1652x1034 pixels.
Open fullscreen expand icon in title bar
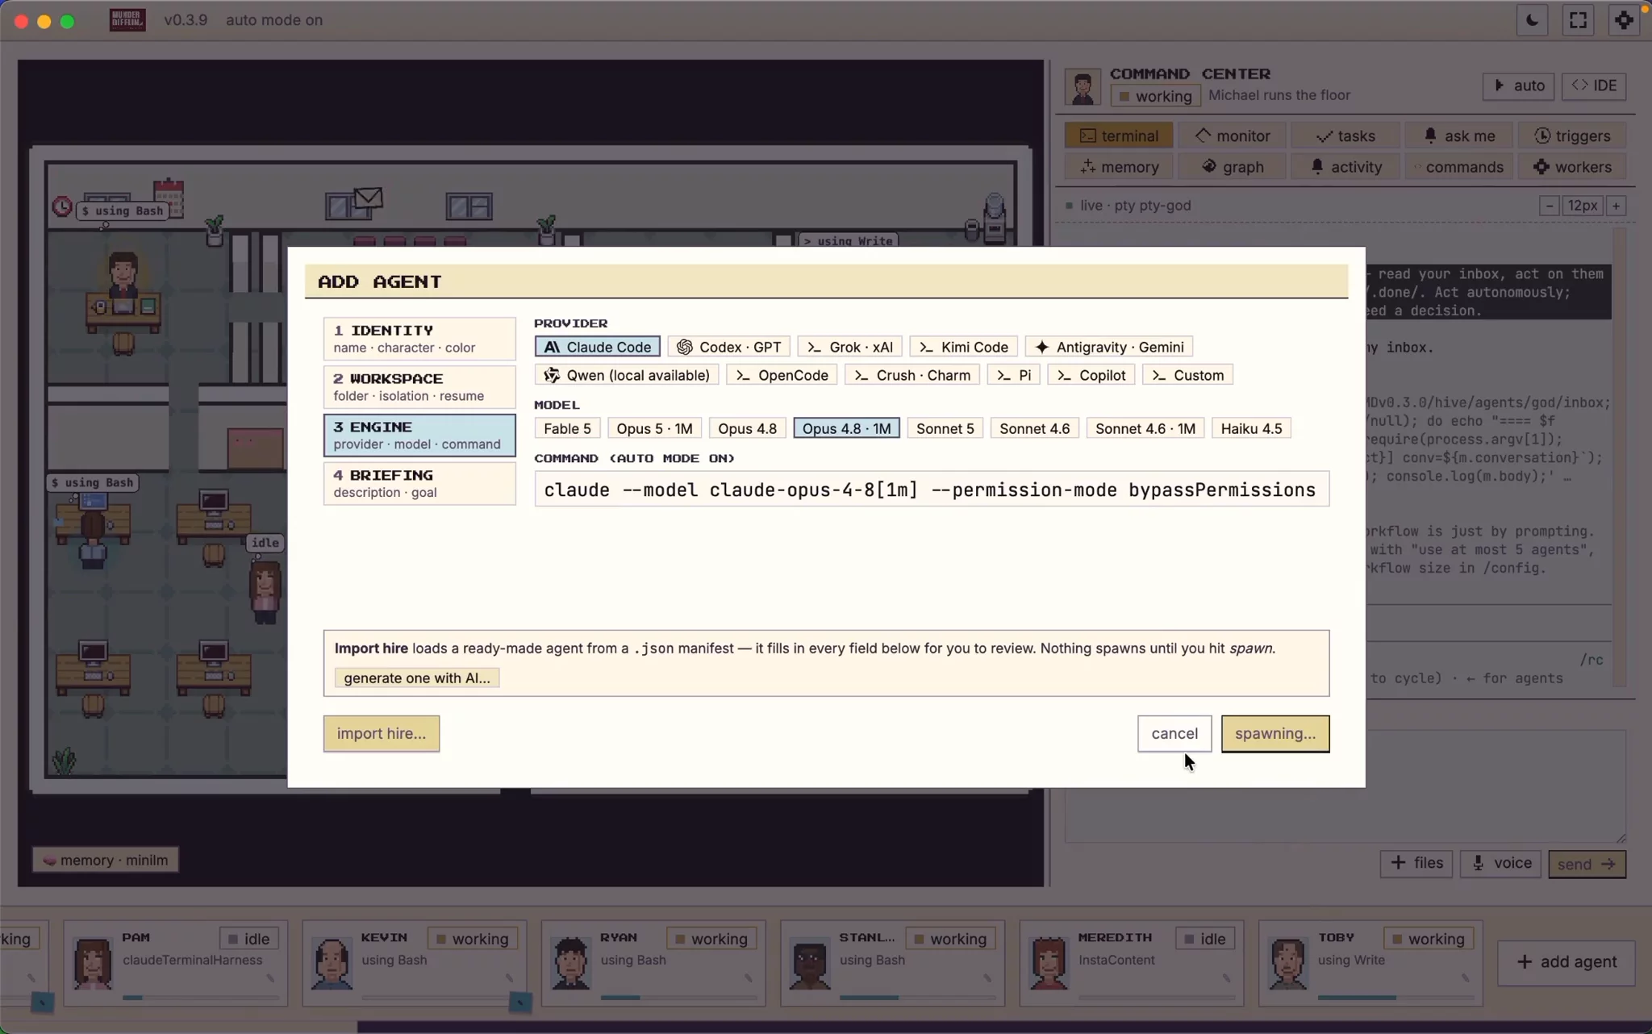pos(1578,20)
